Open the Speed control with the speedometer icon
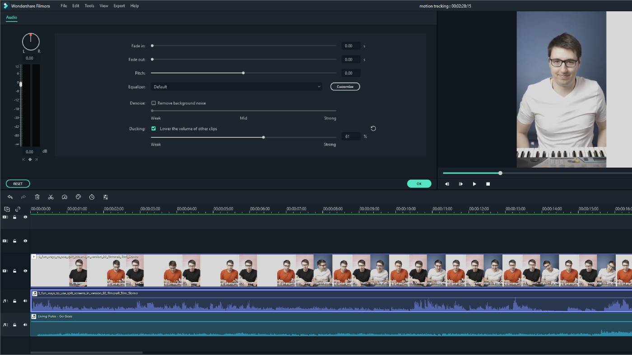The image size is (632, 355). click(65, 197)
